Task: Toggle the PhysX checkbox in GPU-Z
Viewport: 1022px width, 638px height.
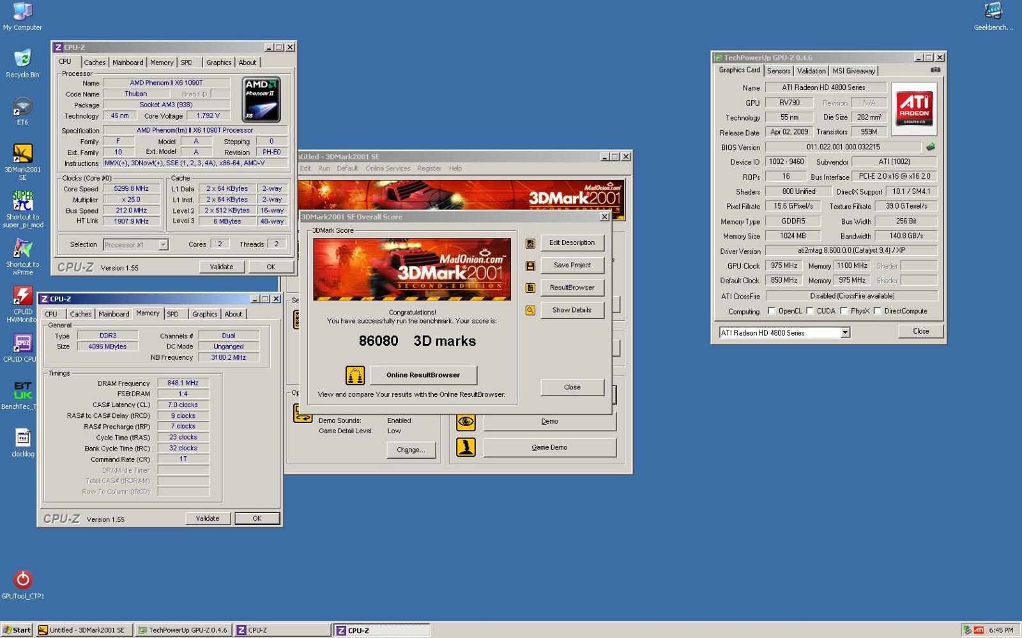Action: click(x=844, y=311)
